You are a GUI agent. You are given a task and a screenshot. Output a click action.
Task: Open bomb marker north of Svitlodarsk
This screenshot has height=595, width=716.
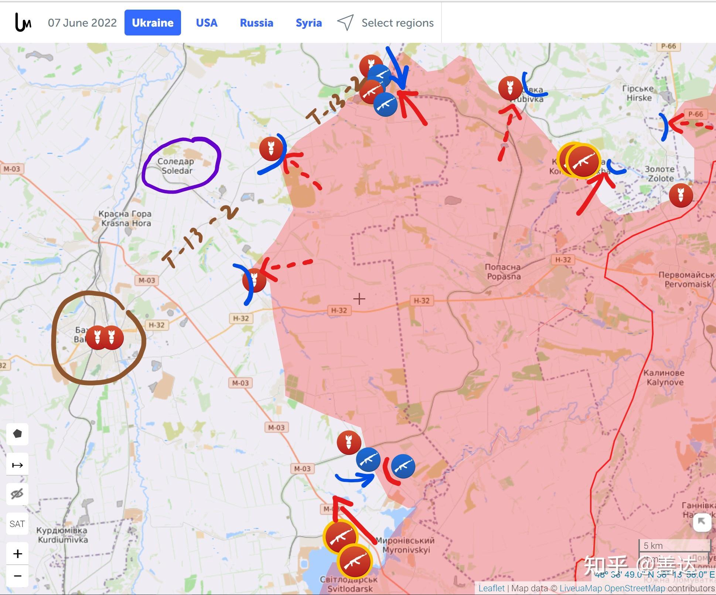(349, 442)
